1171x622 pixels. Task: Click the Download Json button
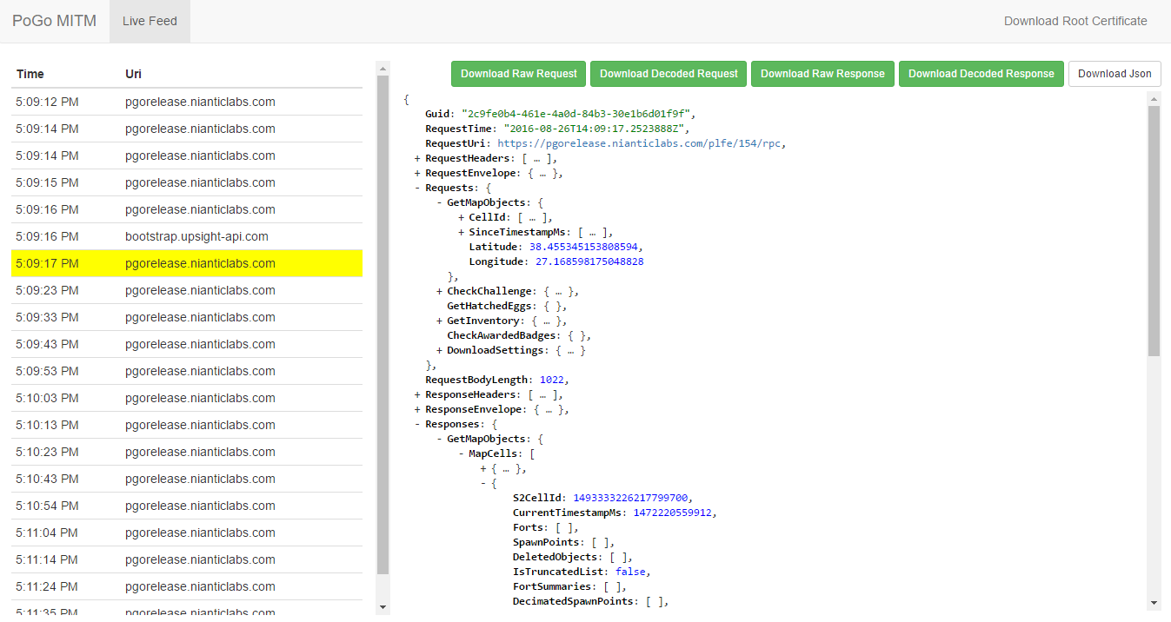click(x=1114, y=74)
